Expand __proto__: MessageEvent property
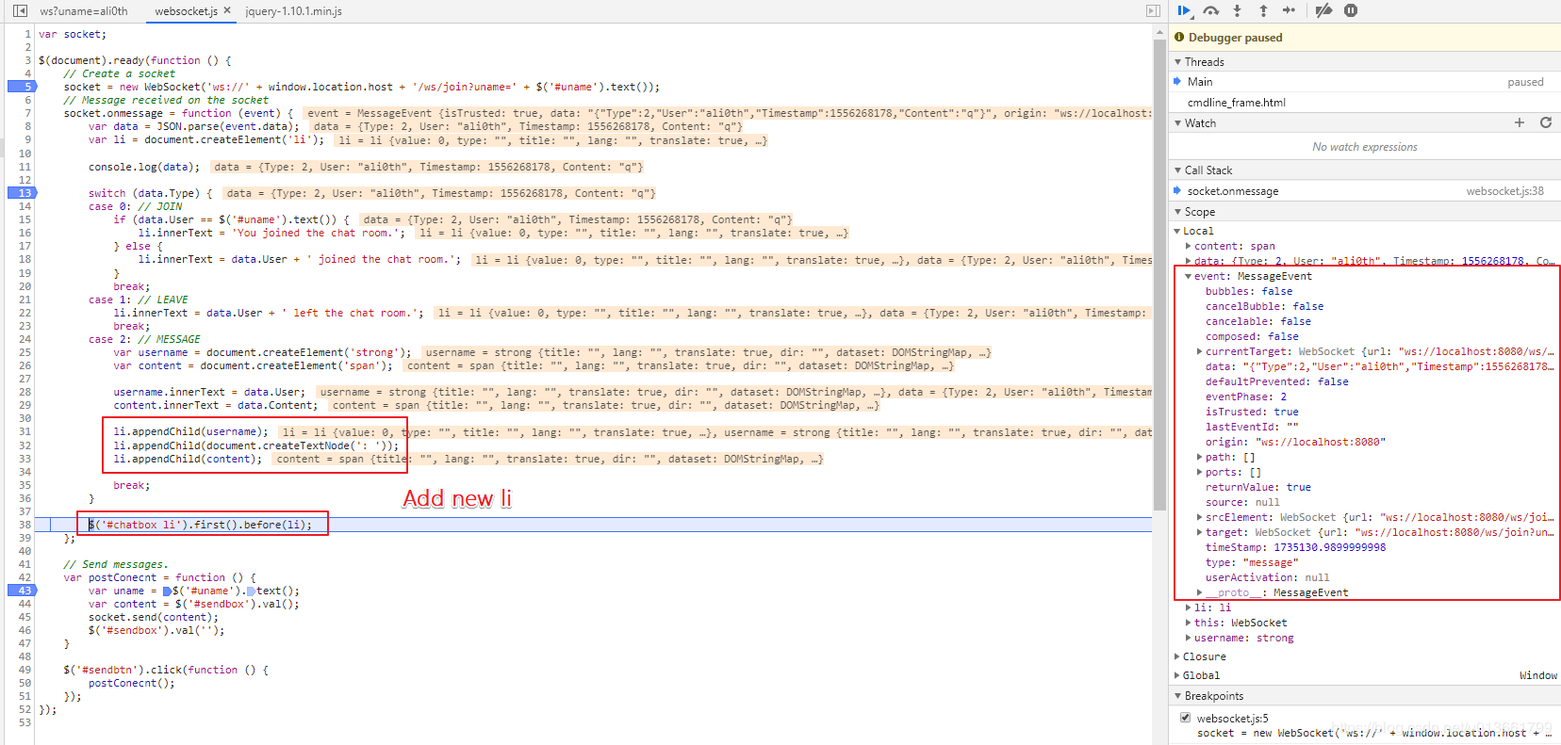The image size is (1561, 745). pos(1200,592)
